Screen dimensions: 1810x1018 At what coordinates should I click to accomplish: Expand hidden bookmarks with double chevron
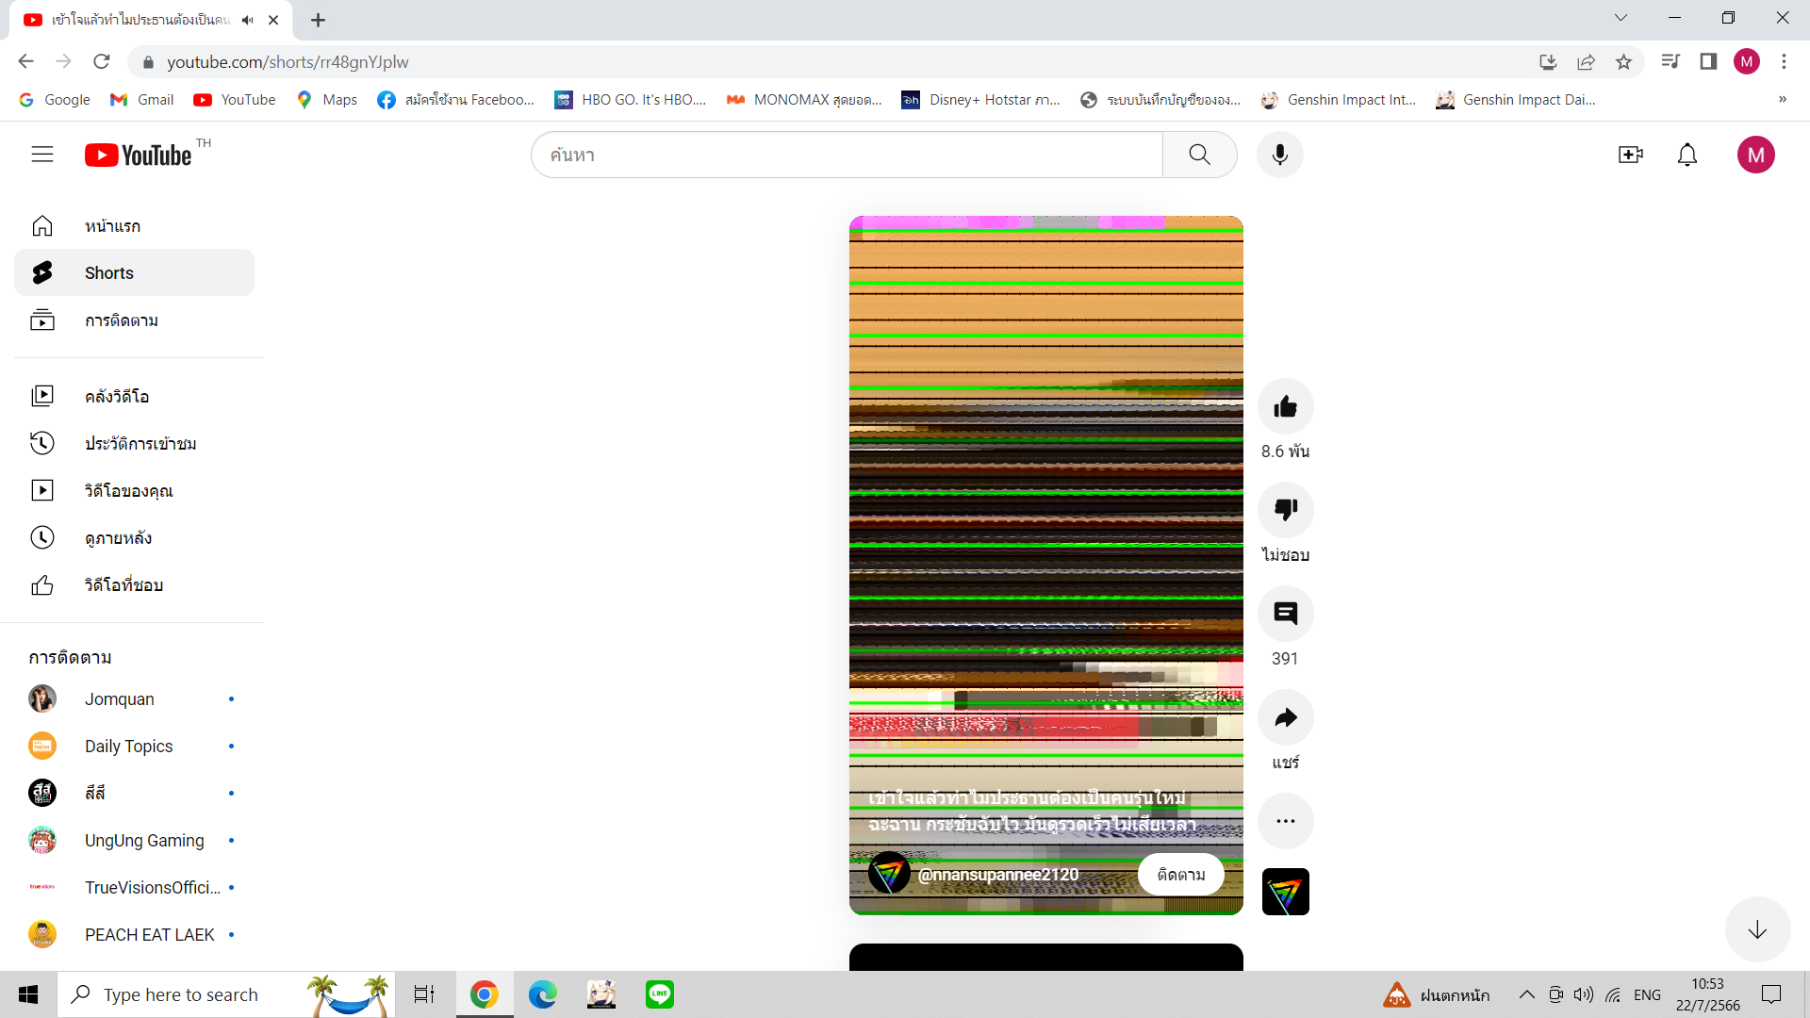click(1782, 100)
